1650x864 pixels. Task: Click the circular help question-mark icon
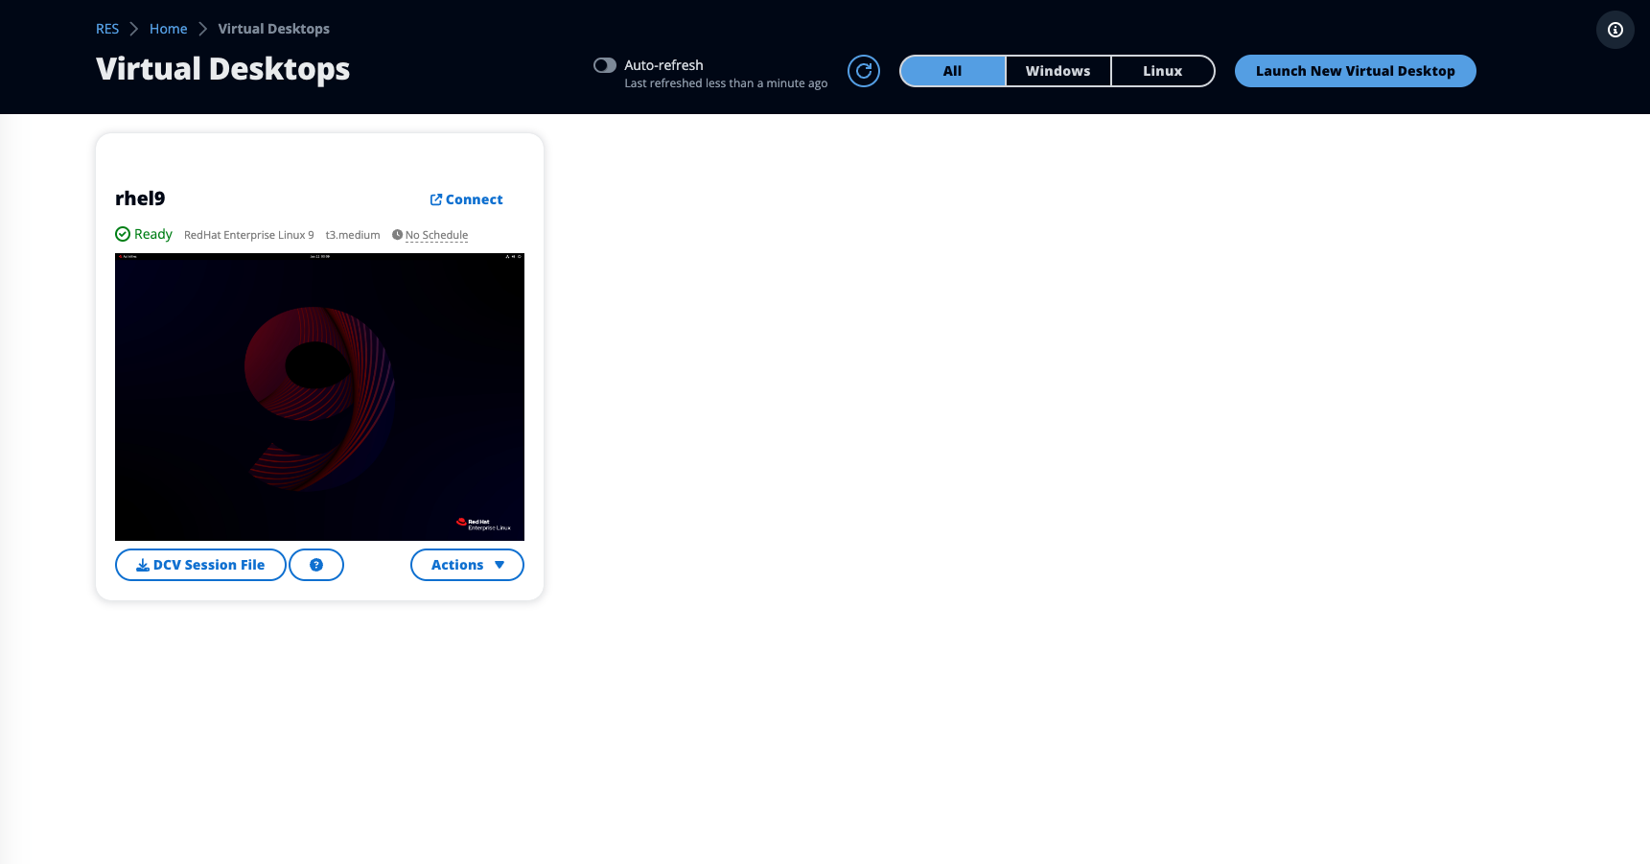pos(316,565)
